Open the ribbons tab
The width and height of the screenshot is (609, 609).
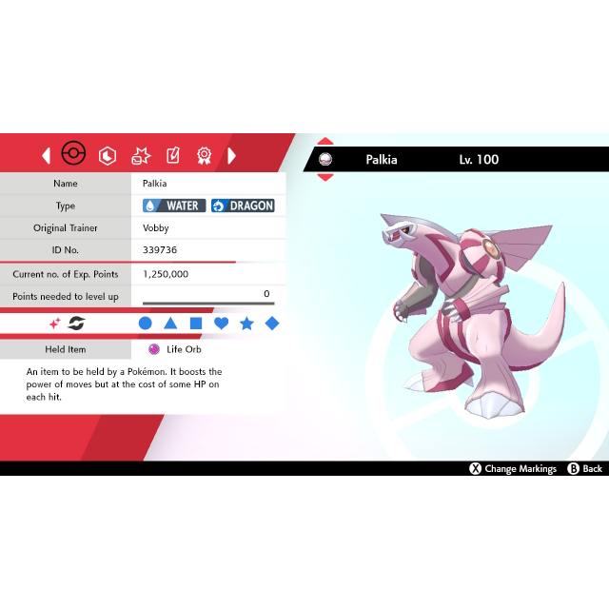click(204, 155)
